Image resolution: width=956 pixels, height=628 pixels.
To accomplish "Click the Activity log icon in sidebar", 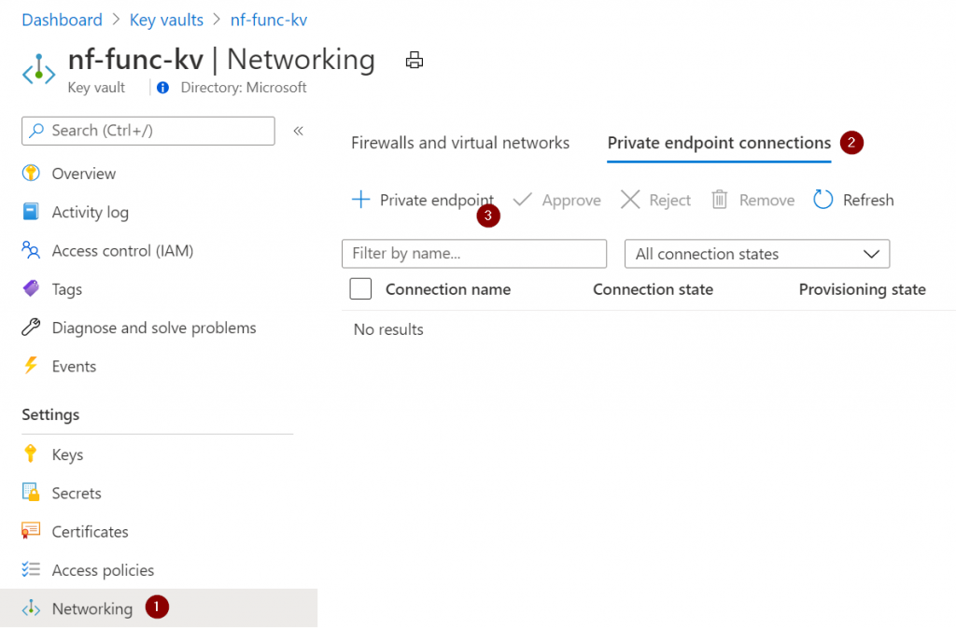I will [x=31, y=212].
